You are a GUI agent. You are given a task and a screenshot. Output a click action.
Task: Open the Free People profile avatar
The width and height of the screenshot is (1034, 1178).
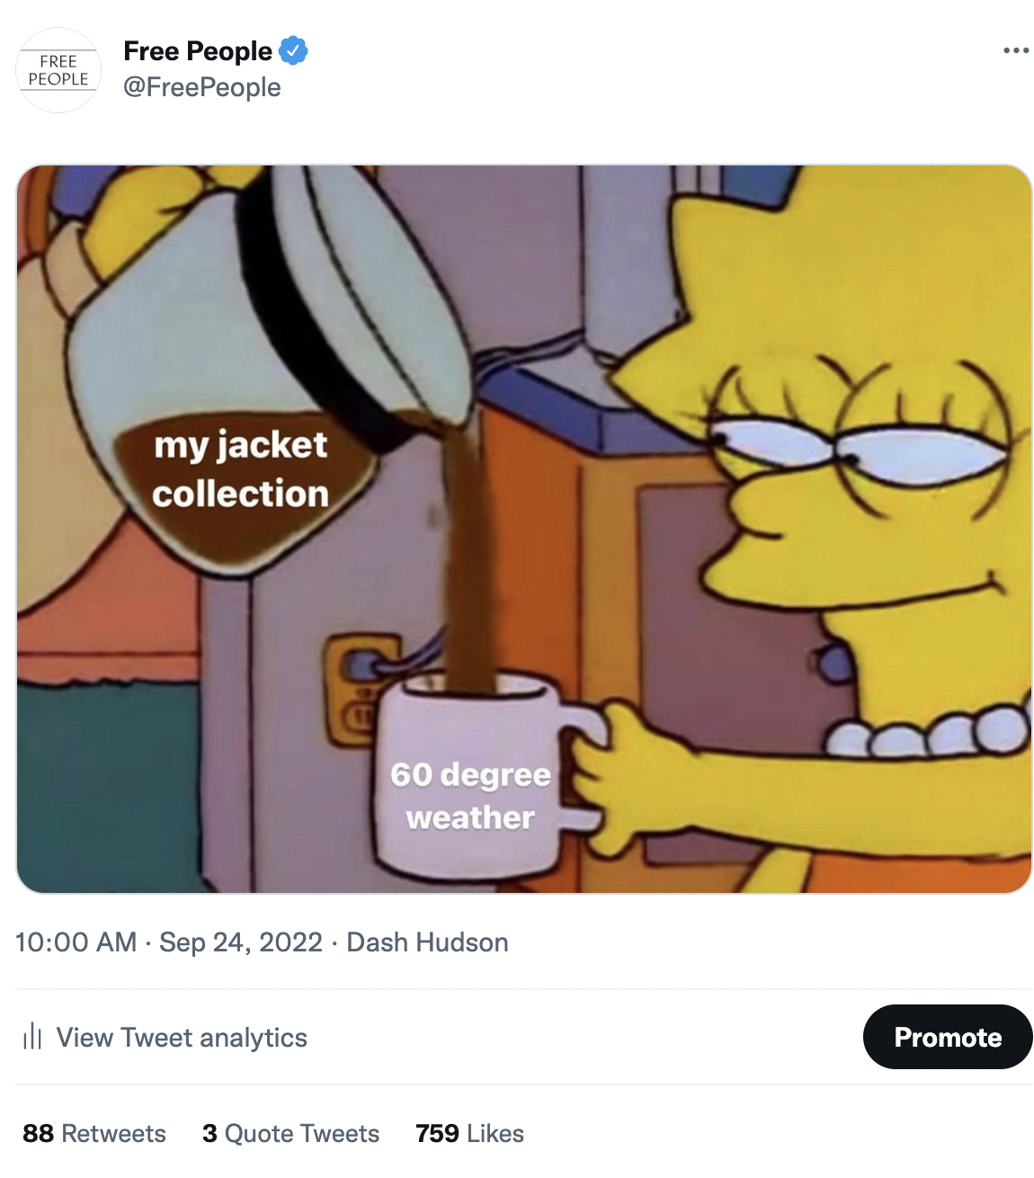pos(58,70)
